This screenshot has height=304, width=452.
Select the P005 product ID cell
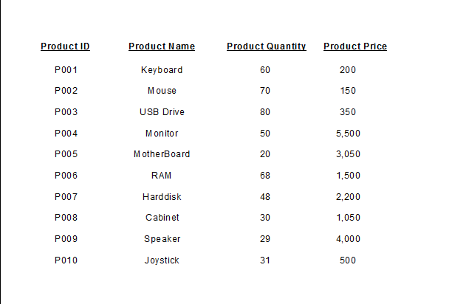point(66,154)
